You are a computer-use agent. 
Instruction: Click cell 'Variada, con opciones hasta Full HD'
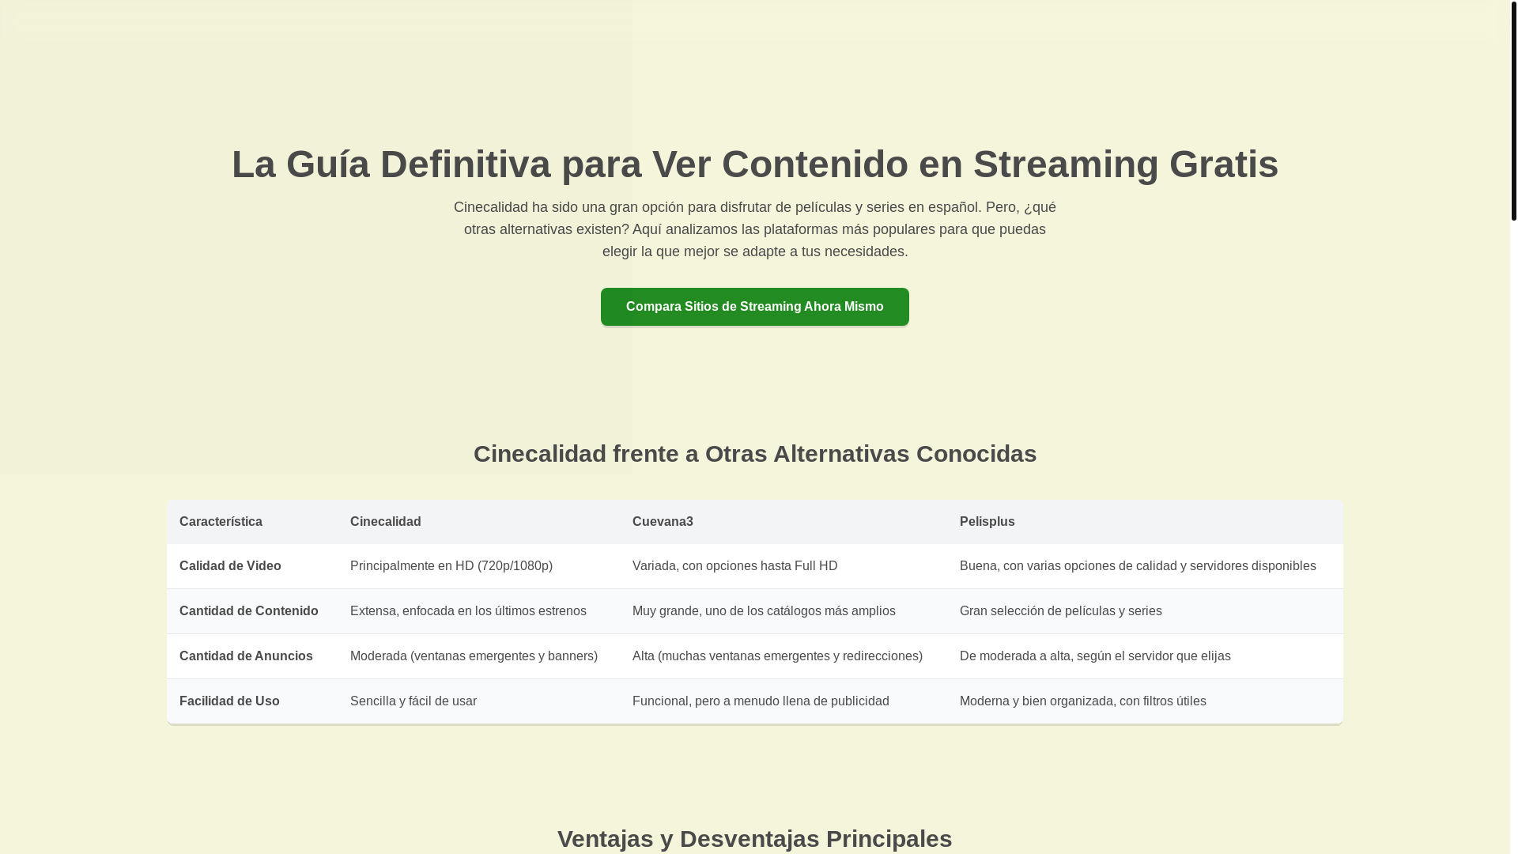tap(784, 566)
